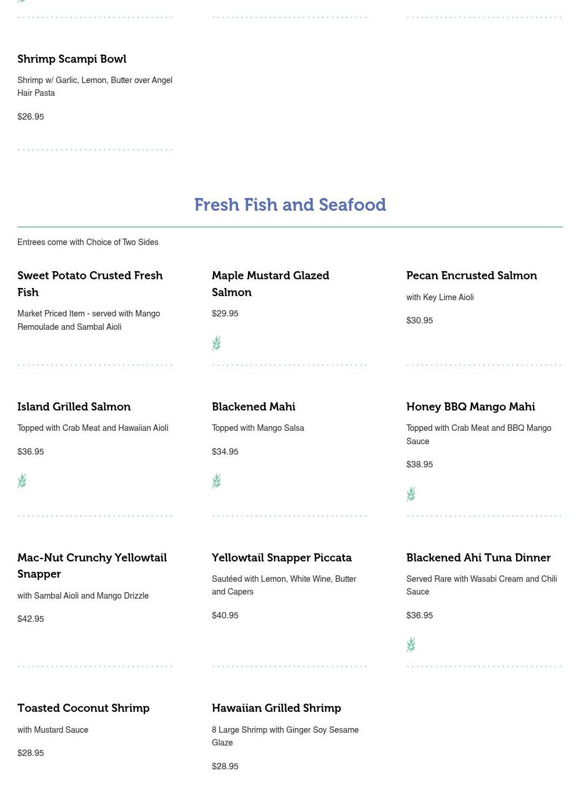Click the wheat icon under Blackened Mahi

pyautogui.click(x=216, y=481)
